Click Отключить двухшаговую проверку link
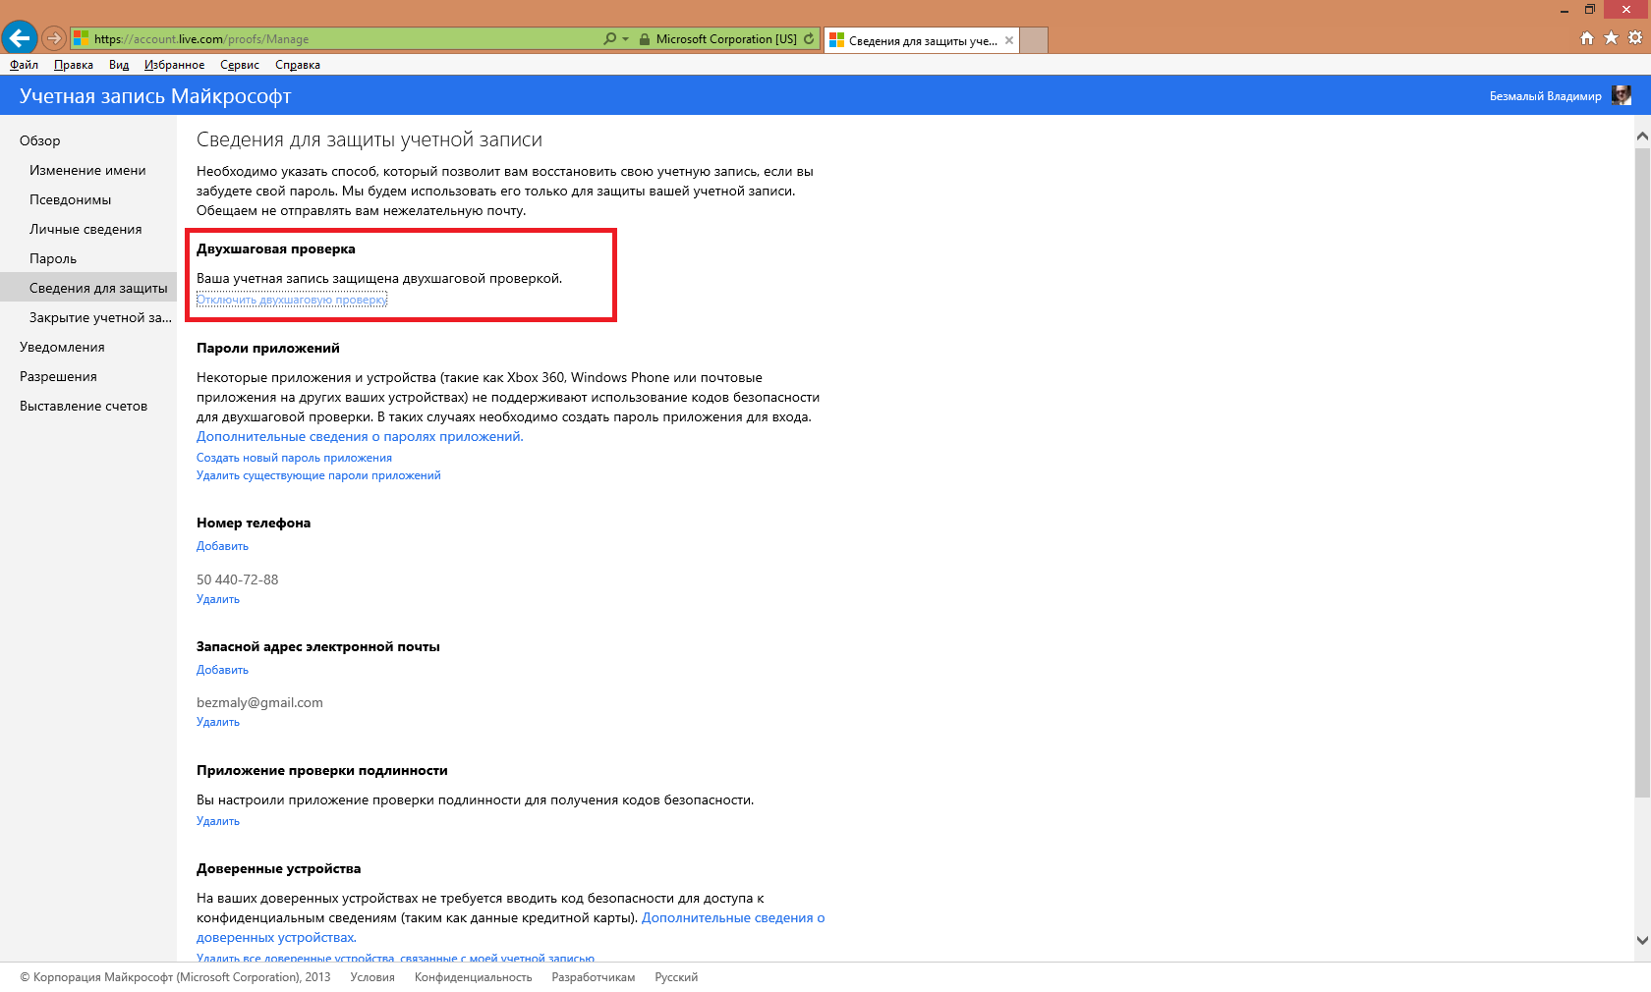The width and height of the screenshot is (1651, 992). click(x=292, y=300)
